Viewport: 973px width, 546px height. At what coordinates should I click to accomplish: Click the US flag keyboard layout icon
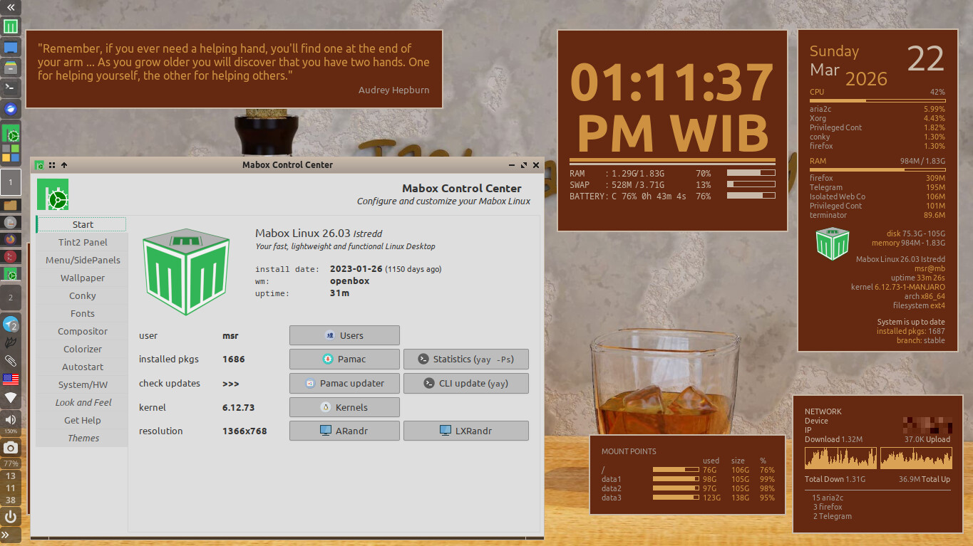tap(11, 379)
